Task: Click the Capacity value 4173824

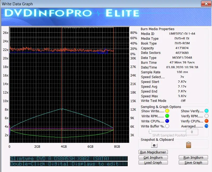Action: pyautogui.click(x=182, y=48)
